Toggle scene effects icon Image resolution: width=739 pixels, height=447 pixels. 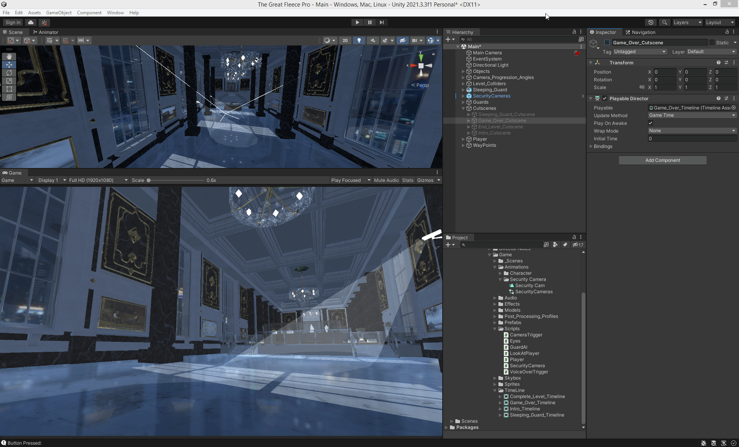coord(385,40)
